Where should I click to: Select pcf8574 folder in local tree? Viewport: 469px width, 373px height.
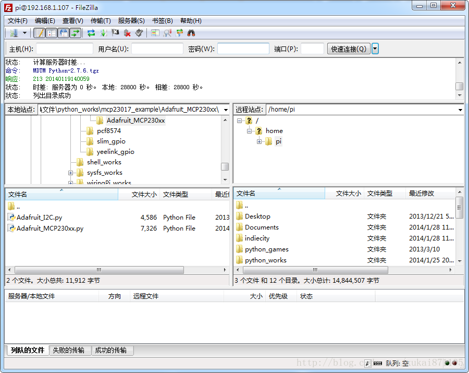[109, 131]
